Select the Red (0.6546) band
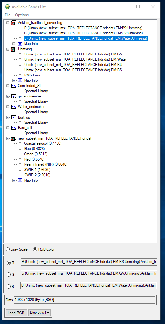Image resolution: width=165 pixels, height=324 pixels. point(34,159)
